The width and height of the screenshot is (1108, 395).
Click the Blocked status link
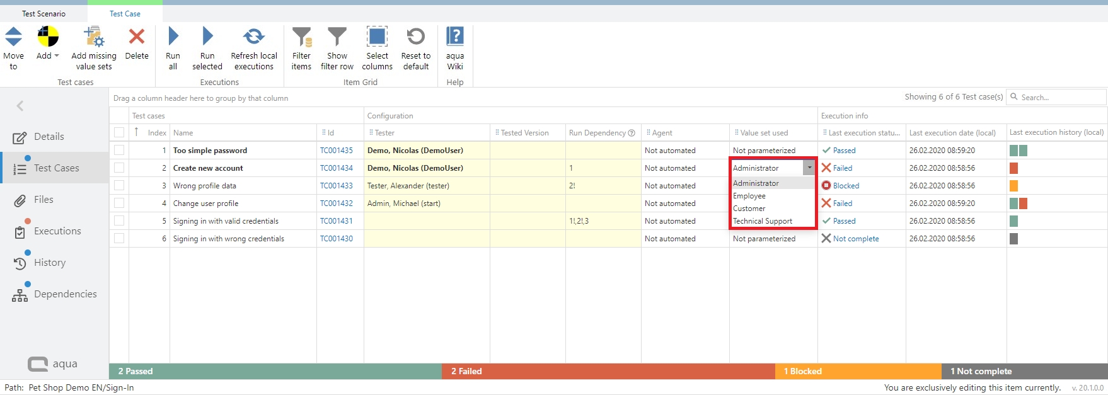(846, 186)
